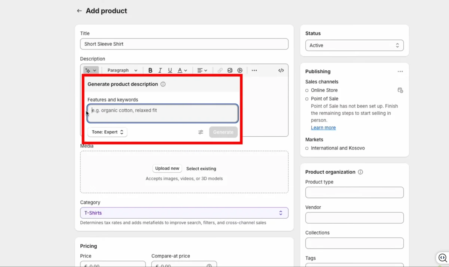The image size is (449, 267).
Task: Open the Learn more link
Action: point(323,128)
